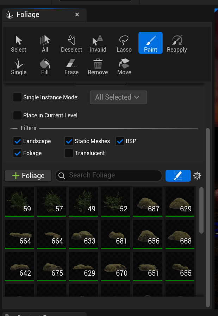This screenshot has height=316, width=218.
Task: Enable the Translucent filter checkbox
Action: coord(69,153)
